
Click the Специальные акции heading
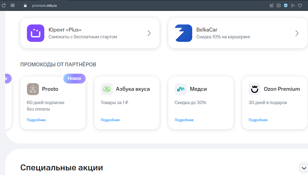(x=61, y=168)
